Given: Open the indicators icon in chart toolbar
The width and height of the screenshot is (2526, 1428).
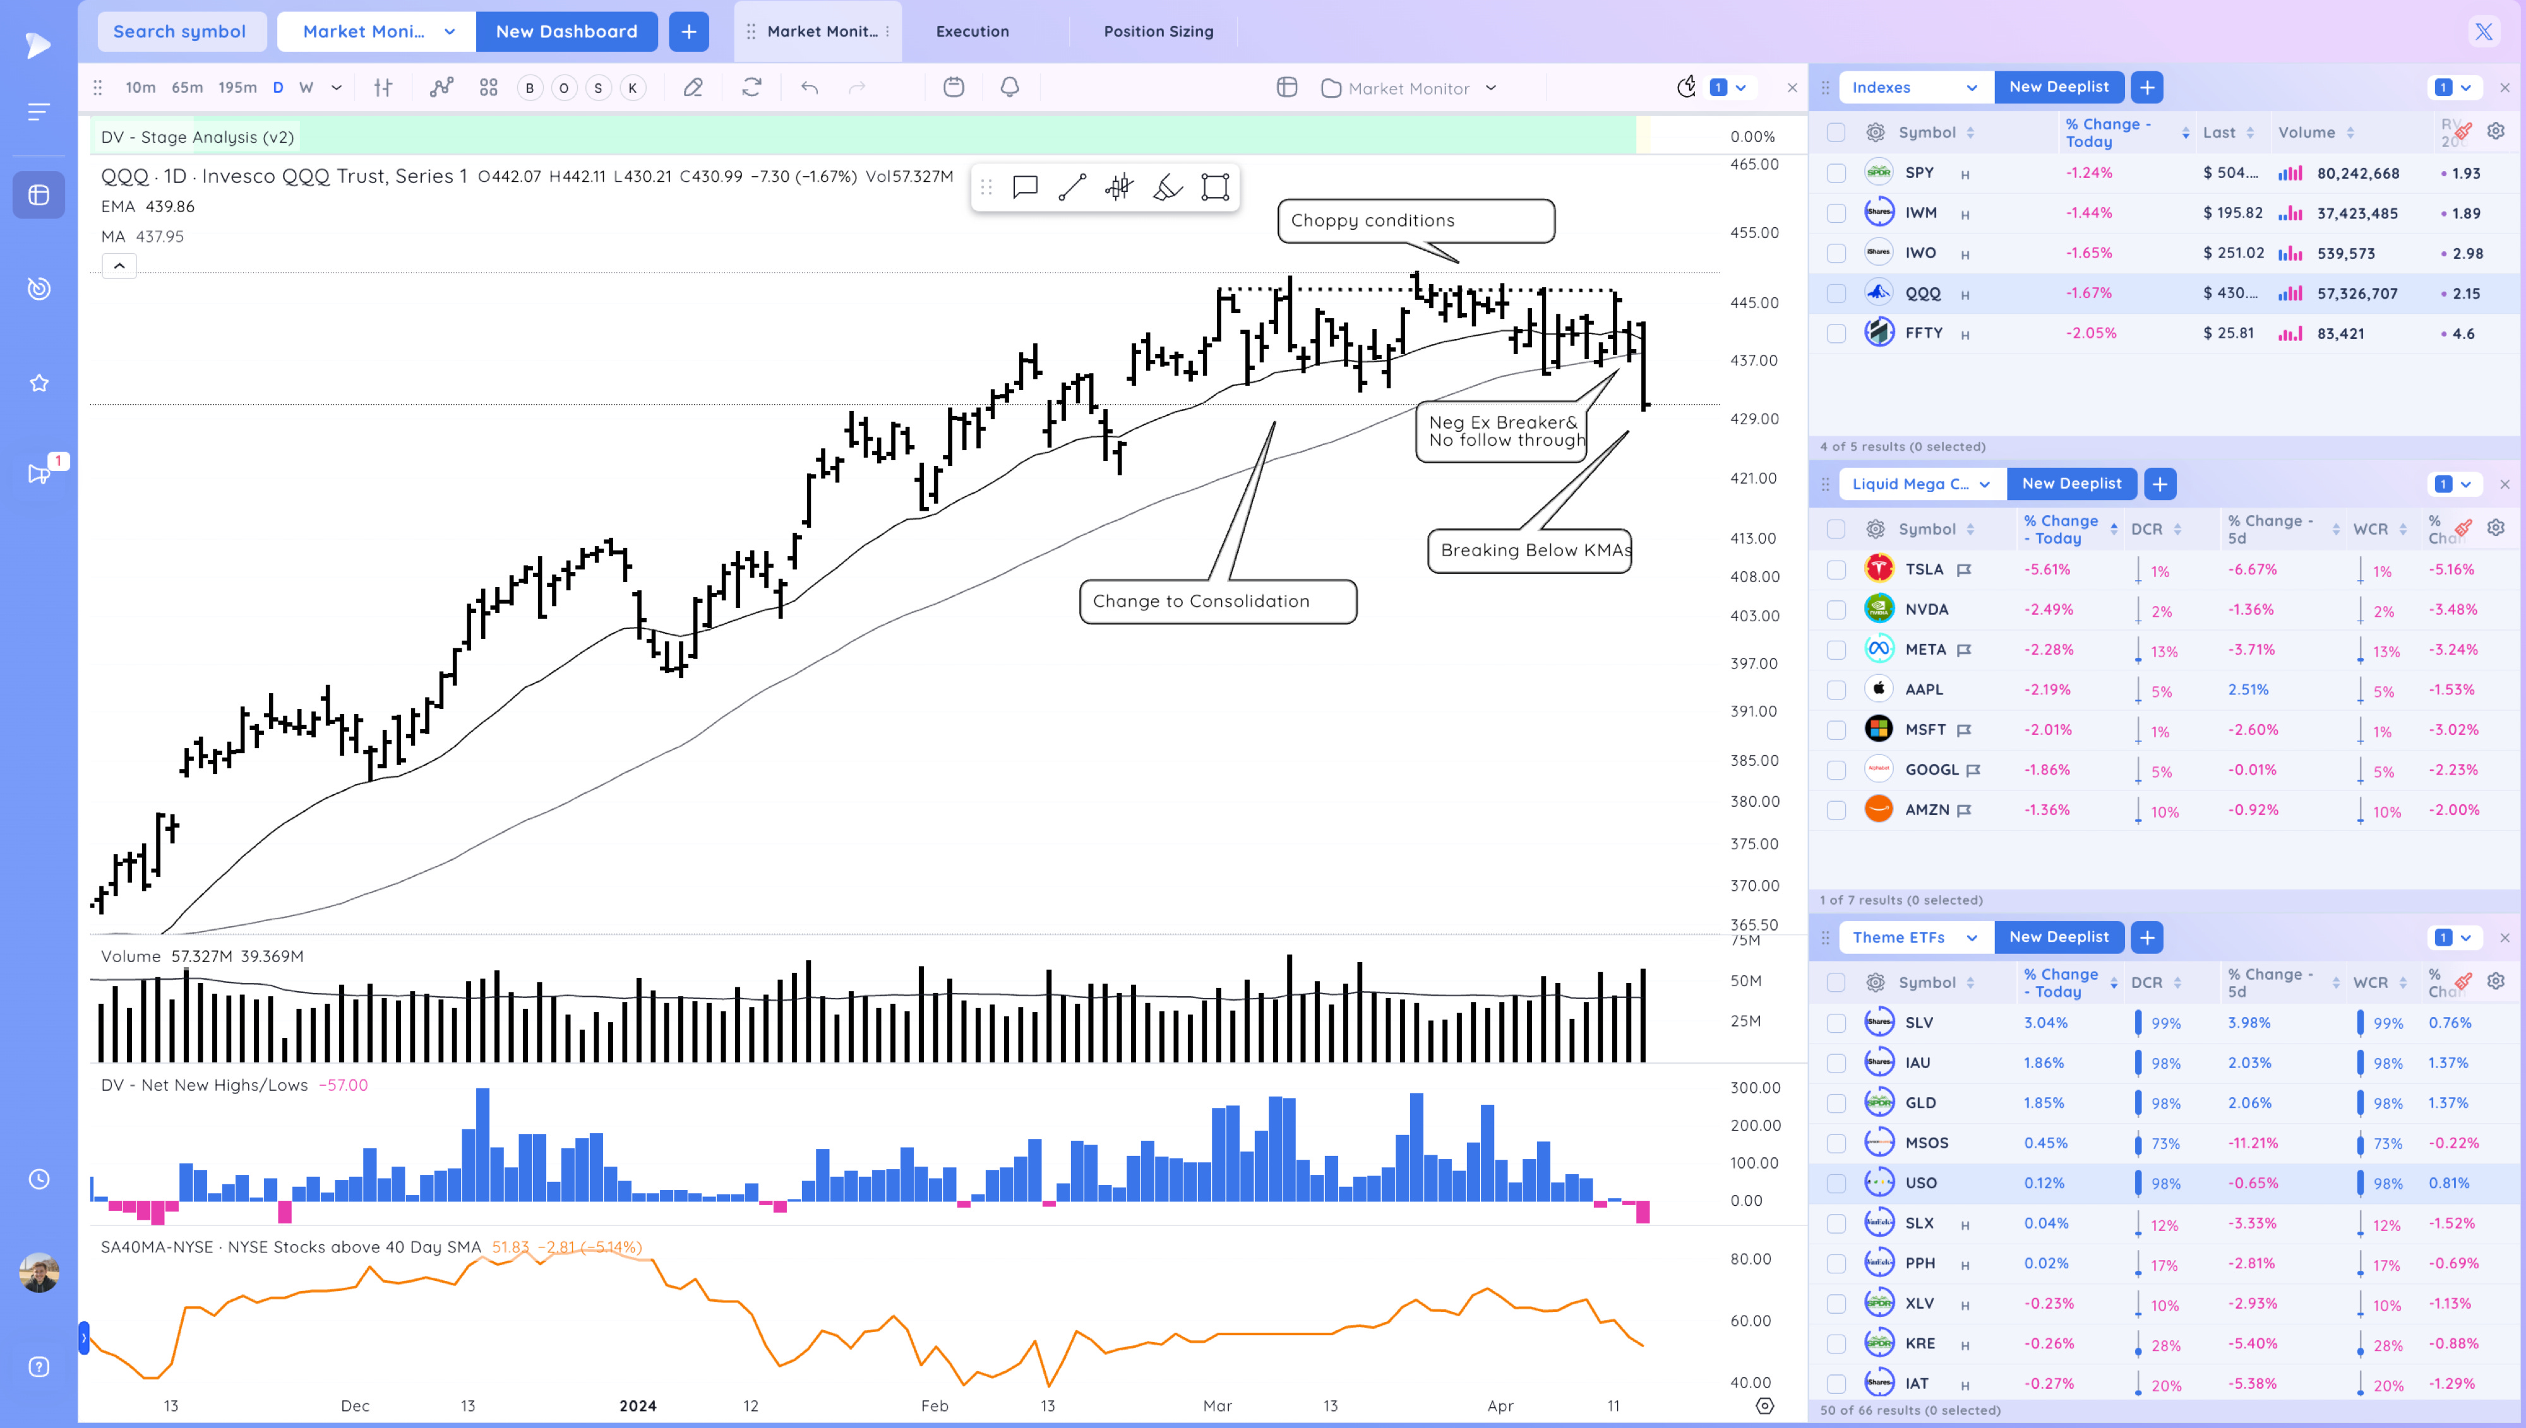Looking at the screenshot, I should coord(441,87).
